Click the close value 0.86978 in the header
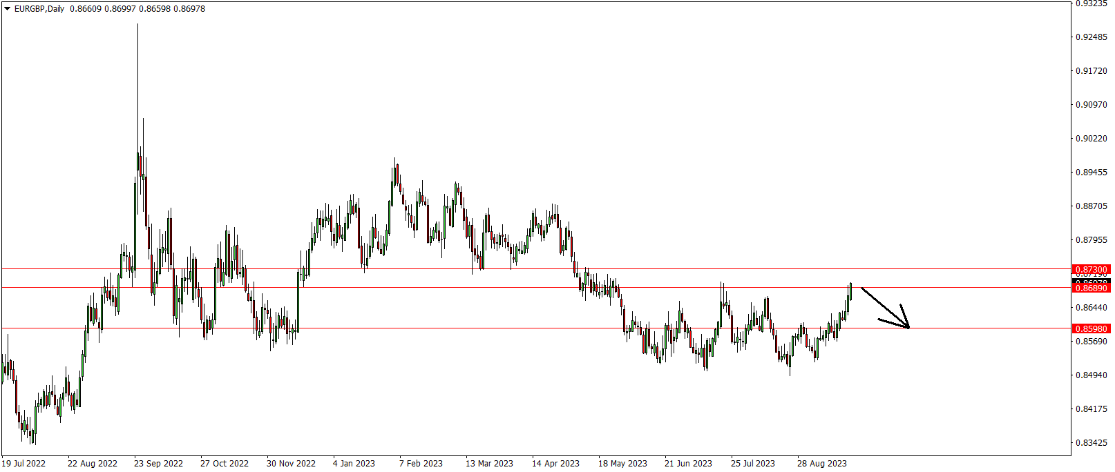Screen dimensions: 1115x472 click(189, 9)
